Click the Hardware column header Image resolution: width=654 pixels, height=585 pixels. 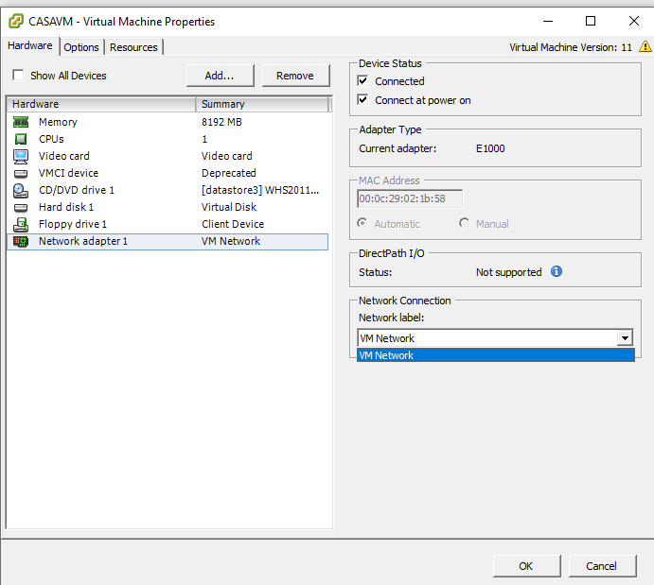tap(101, 104)
